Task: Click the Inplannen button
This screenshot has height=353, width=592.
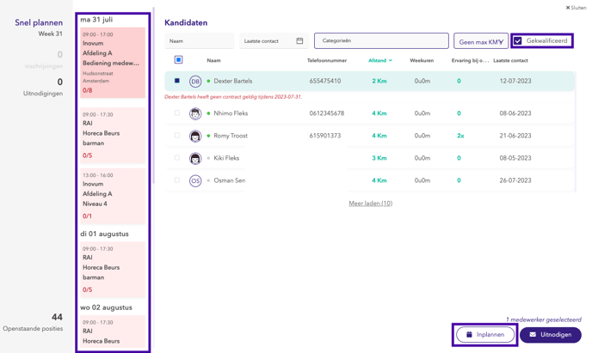Action: [x=485, y=335]
